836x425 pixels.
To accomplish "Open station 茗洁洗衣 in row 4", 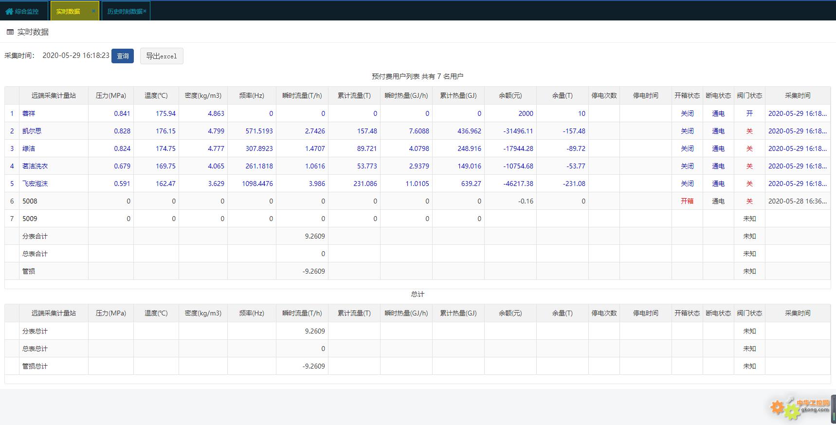I will tap(35, 166).
